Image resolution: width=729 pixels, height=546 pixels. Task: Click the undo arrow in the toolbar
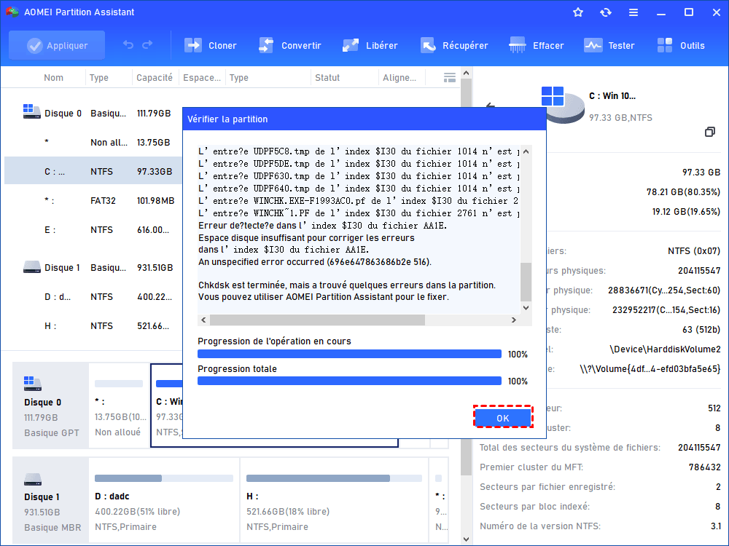pyautogui.click(x=128, y=45)
